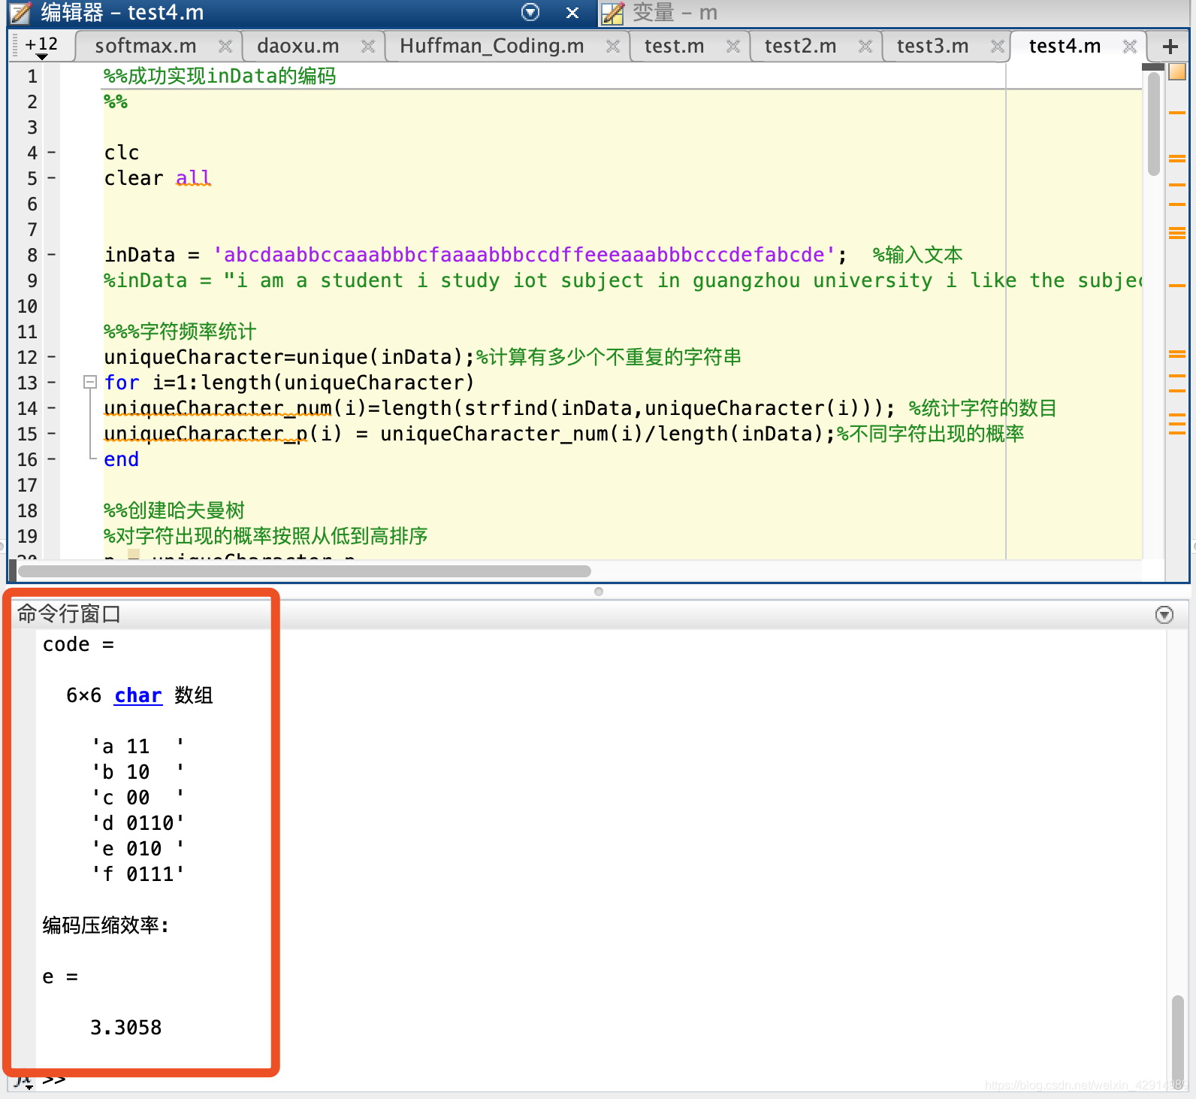The height and width of the screenshot is (1099, 1196).
Task: Set a breakpoint at line 15
Action: [x=51, y=434]
